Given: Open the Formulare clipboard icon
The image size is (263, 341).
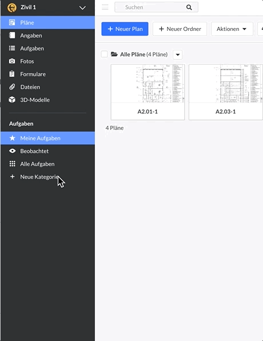Looking at the screenshot, I should click(x=12, y=74).
